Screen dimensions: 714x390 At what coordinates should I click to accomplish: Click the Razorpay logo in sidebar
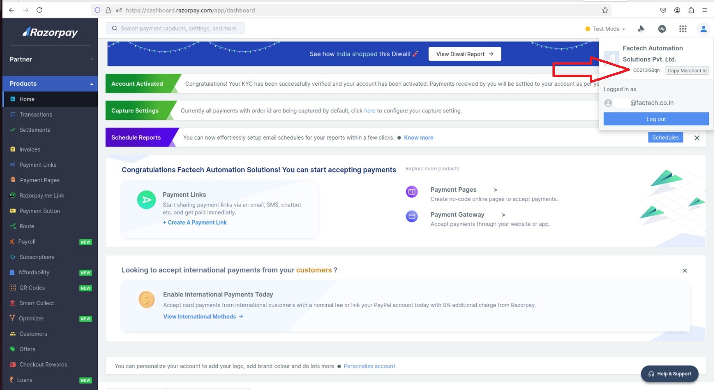coord(50,32)
